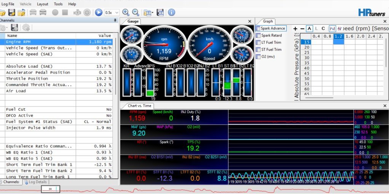Click the Speed km/h gauge dial
Screen dimensions: 389x194
coord(209,45)
